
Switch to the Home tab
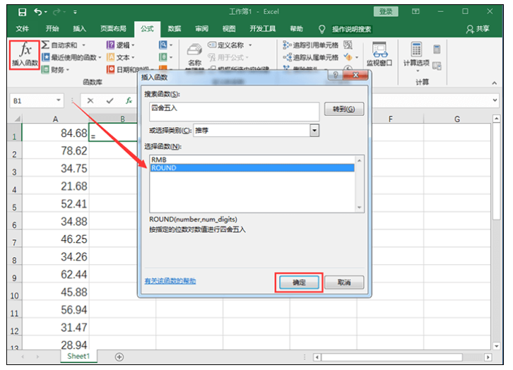52,29
